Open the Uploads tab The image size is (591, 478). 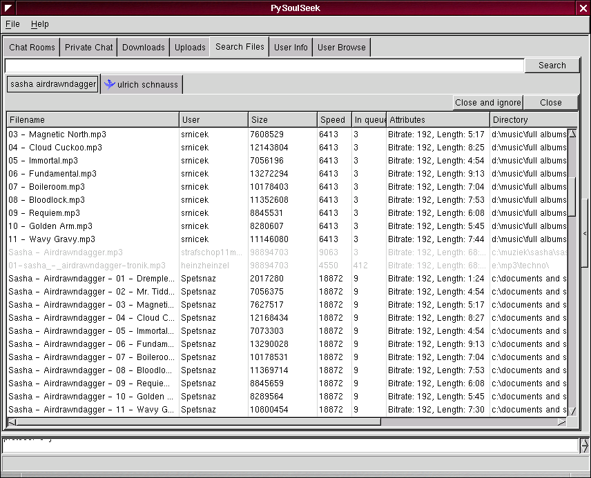[190, 48]
